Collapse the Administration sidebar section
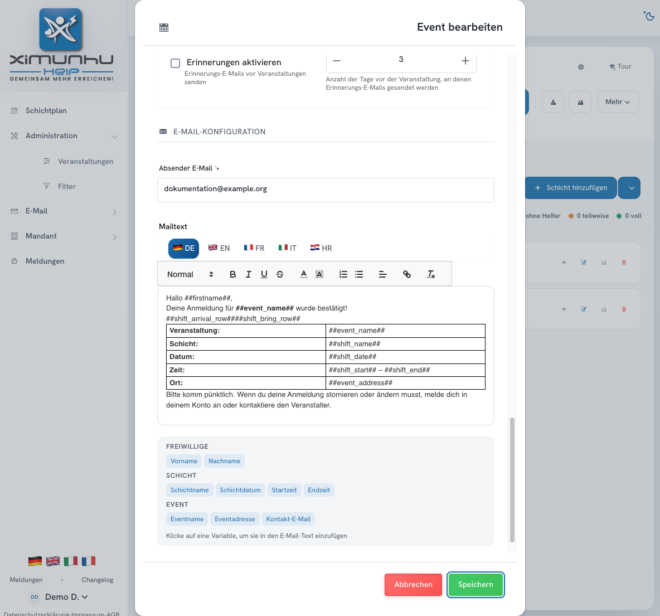Screen dimensions: 660x616 (64, 136)
